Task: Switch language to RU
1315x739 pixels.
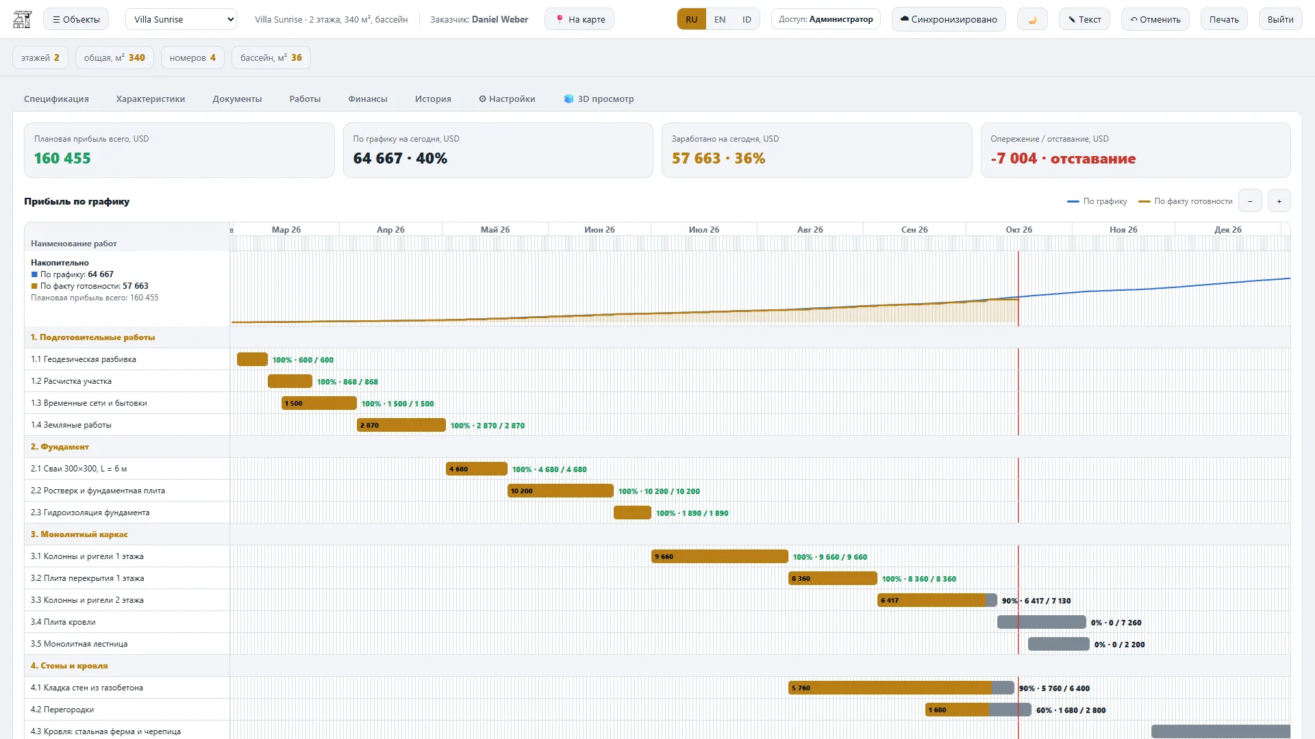Action: (x=692, y=19)
